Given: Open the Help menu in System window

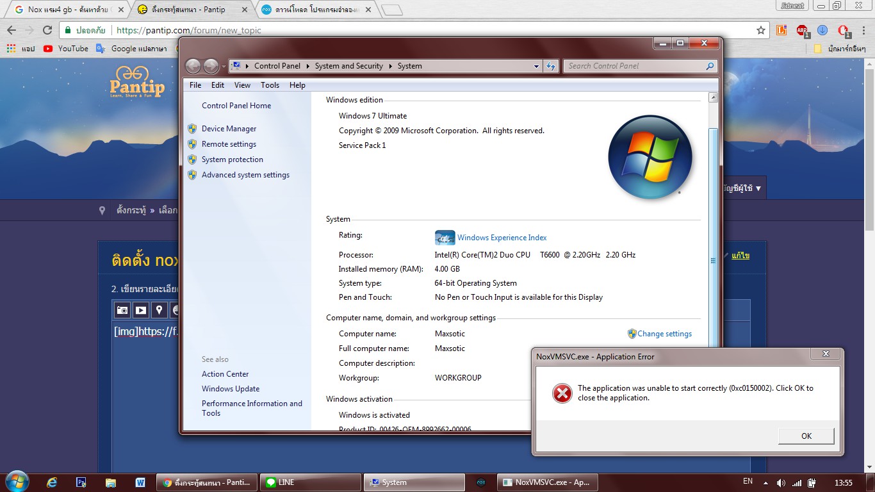Looking at the screenshot, I should [x=297, y=85].
